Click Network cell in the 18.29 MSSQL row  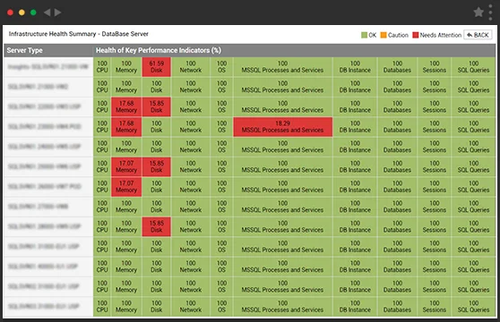pos(191,127)
